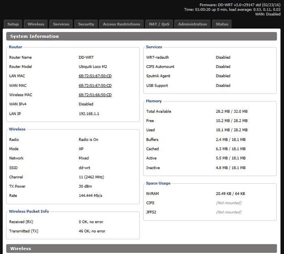The height and width of the screenshot is (254, 284).
Task: Click the Used memory value
Action: 232,130
